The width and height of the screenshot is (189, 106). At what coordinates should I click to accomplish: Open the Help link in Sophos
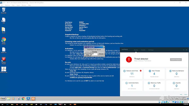coord(181,94)
